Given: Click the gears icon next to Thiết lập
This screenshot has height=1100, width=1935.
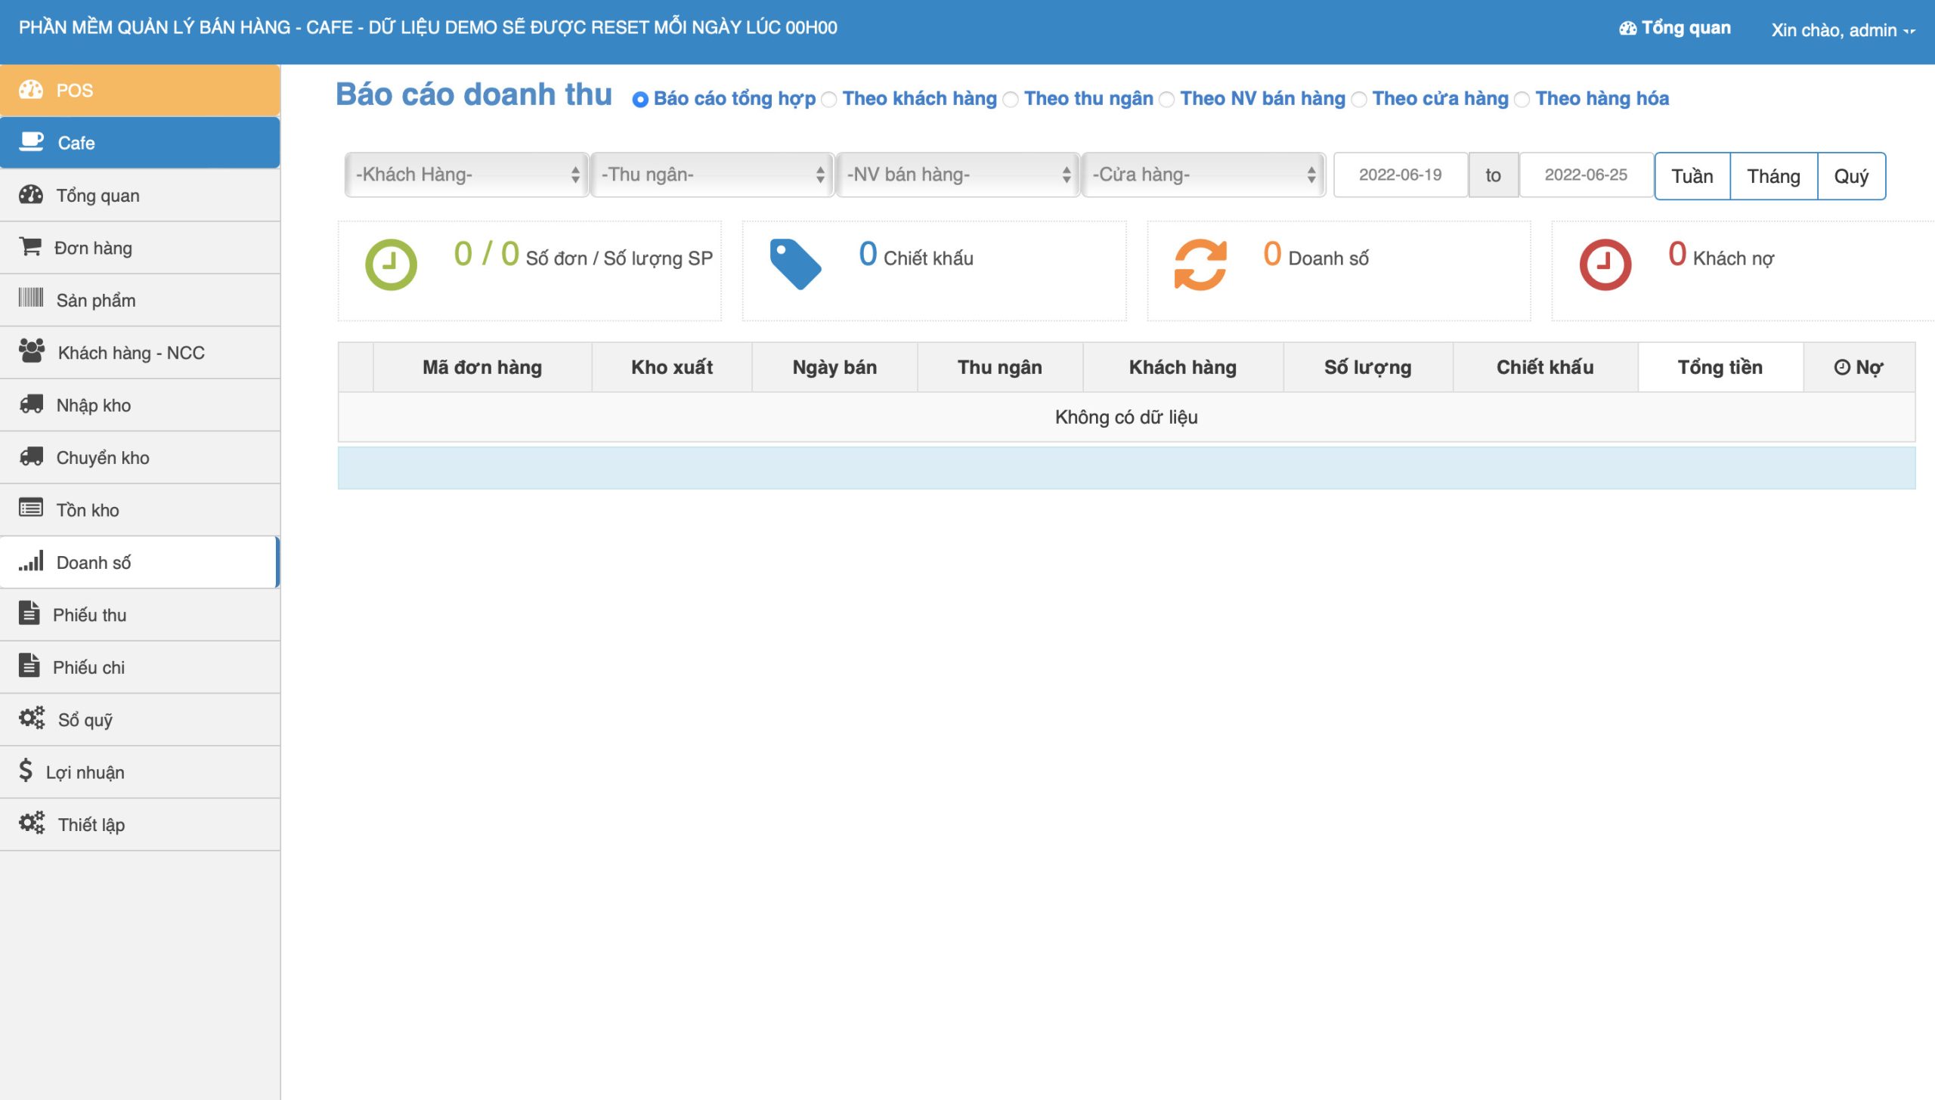Looking at the screenshot, I should [32, 823].
